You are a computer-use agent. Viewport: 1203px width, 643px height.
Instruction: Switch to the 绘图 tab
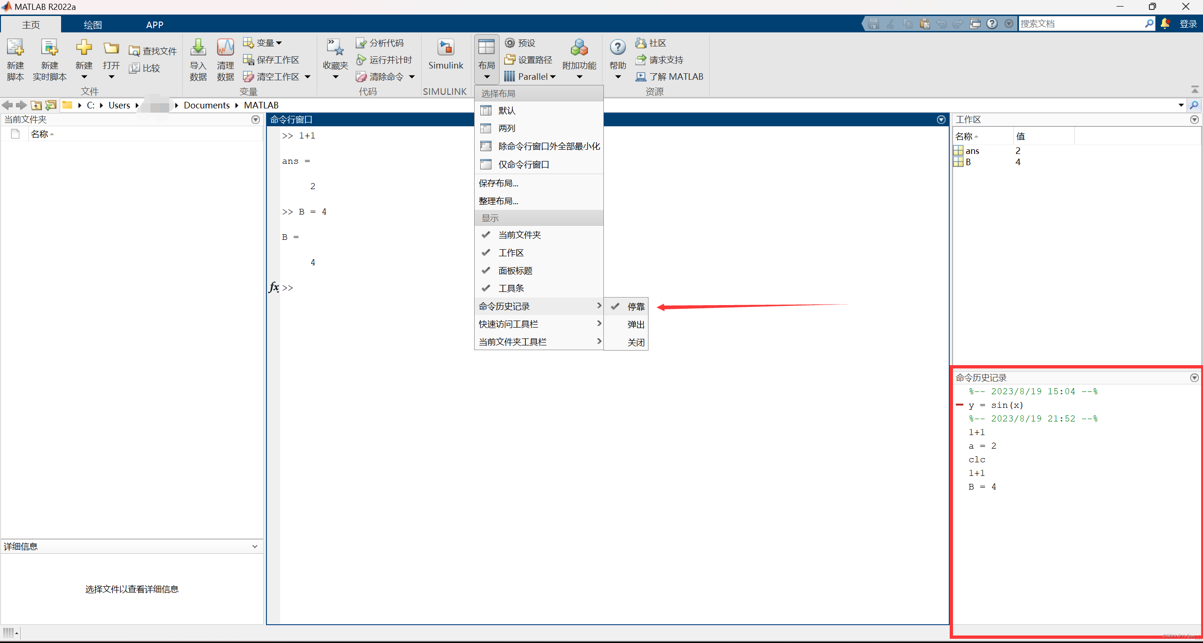tap(93, 24)
